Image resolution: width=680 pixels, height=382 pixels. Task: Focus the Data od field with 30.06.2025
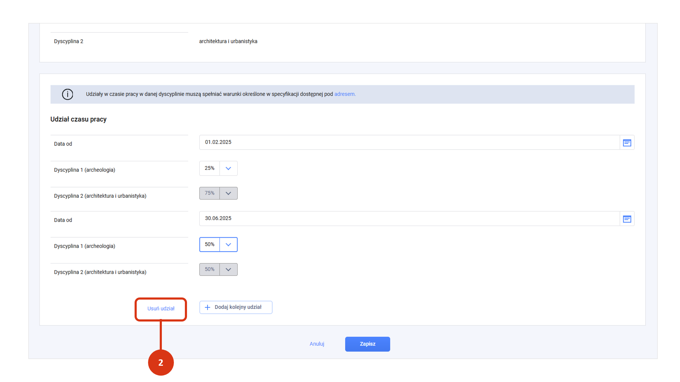click(x=409, y=219)
